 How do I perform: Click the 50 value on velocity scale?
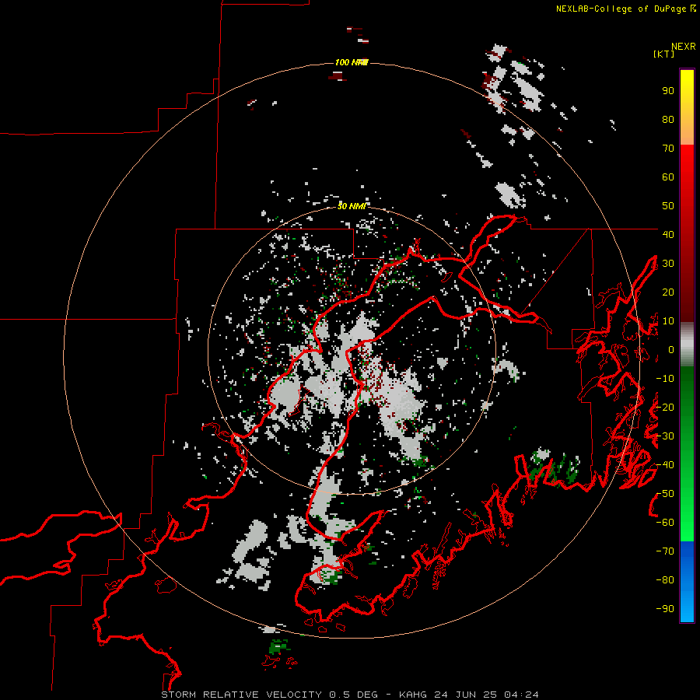tap(668, 206)
